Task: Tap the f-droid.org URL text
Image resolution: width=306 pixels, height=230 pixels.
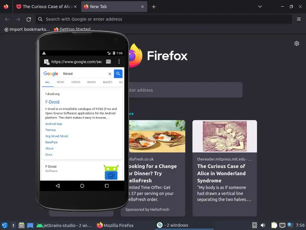Action: [x=52, y=94]
